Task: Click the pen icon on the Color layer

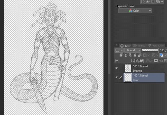Action: tap(121, 78)
